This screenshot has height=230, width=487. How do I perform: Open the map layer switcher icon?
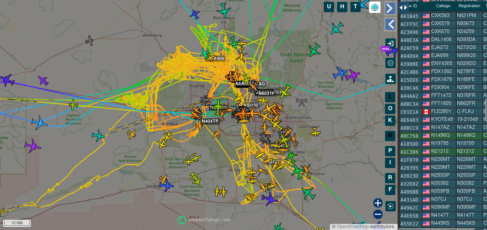[375, 7]
